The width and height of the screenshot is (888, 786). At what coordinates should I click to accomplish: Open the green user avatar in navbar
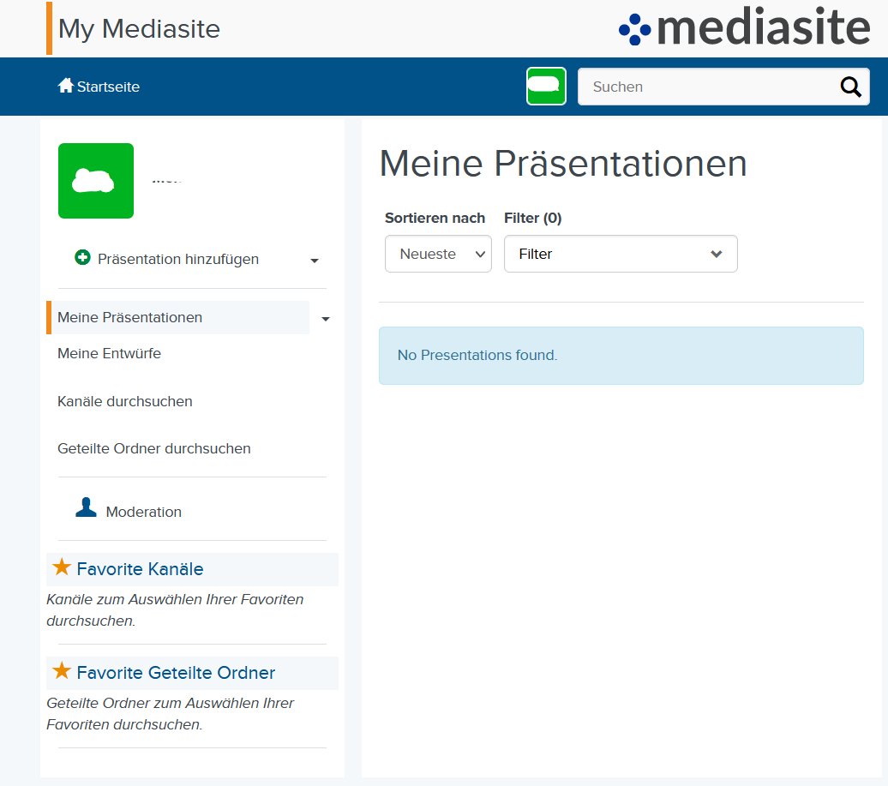[546, 86]
